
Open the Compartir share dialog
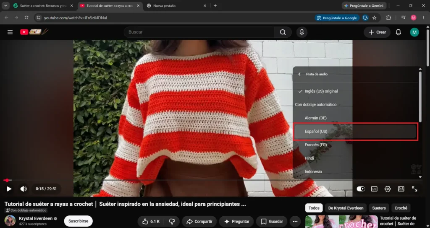[x=199, y=221]
